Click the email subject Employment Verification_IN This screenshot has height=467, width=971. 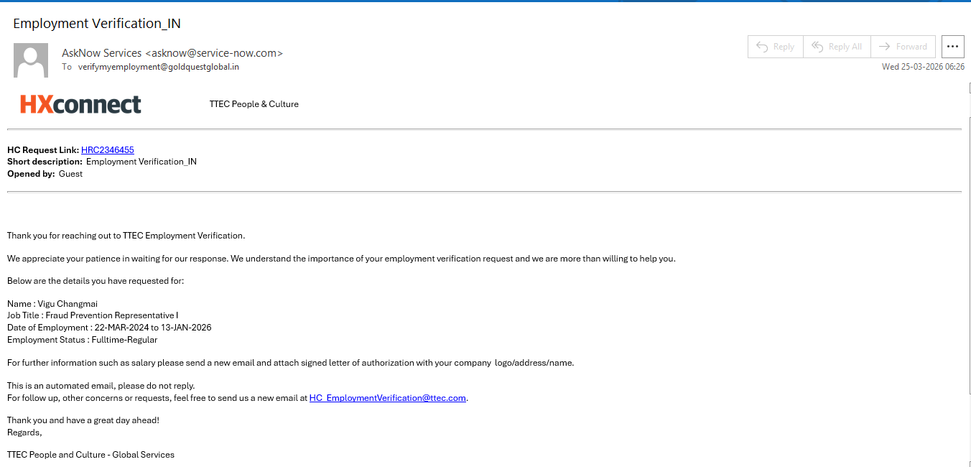click(x=97, y=23)
